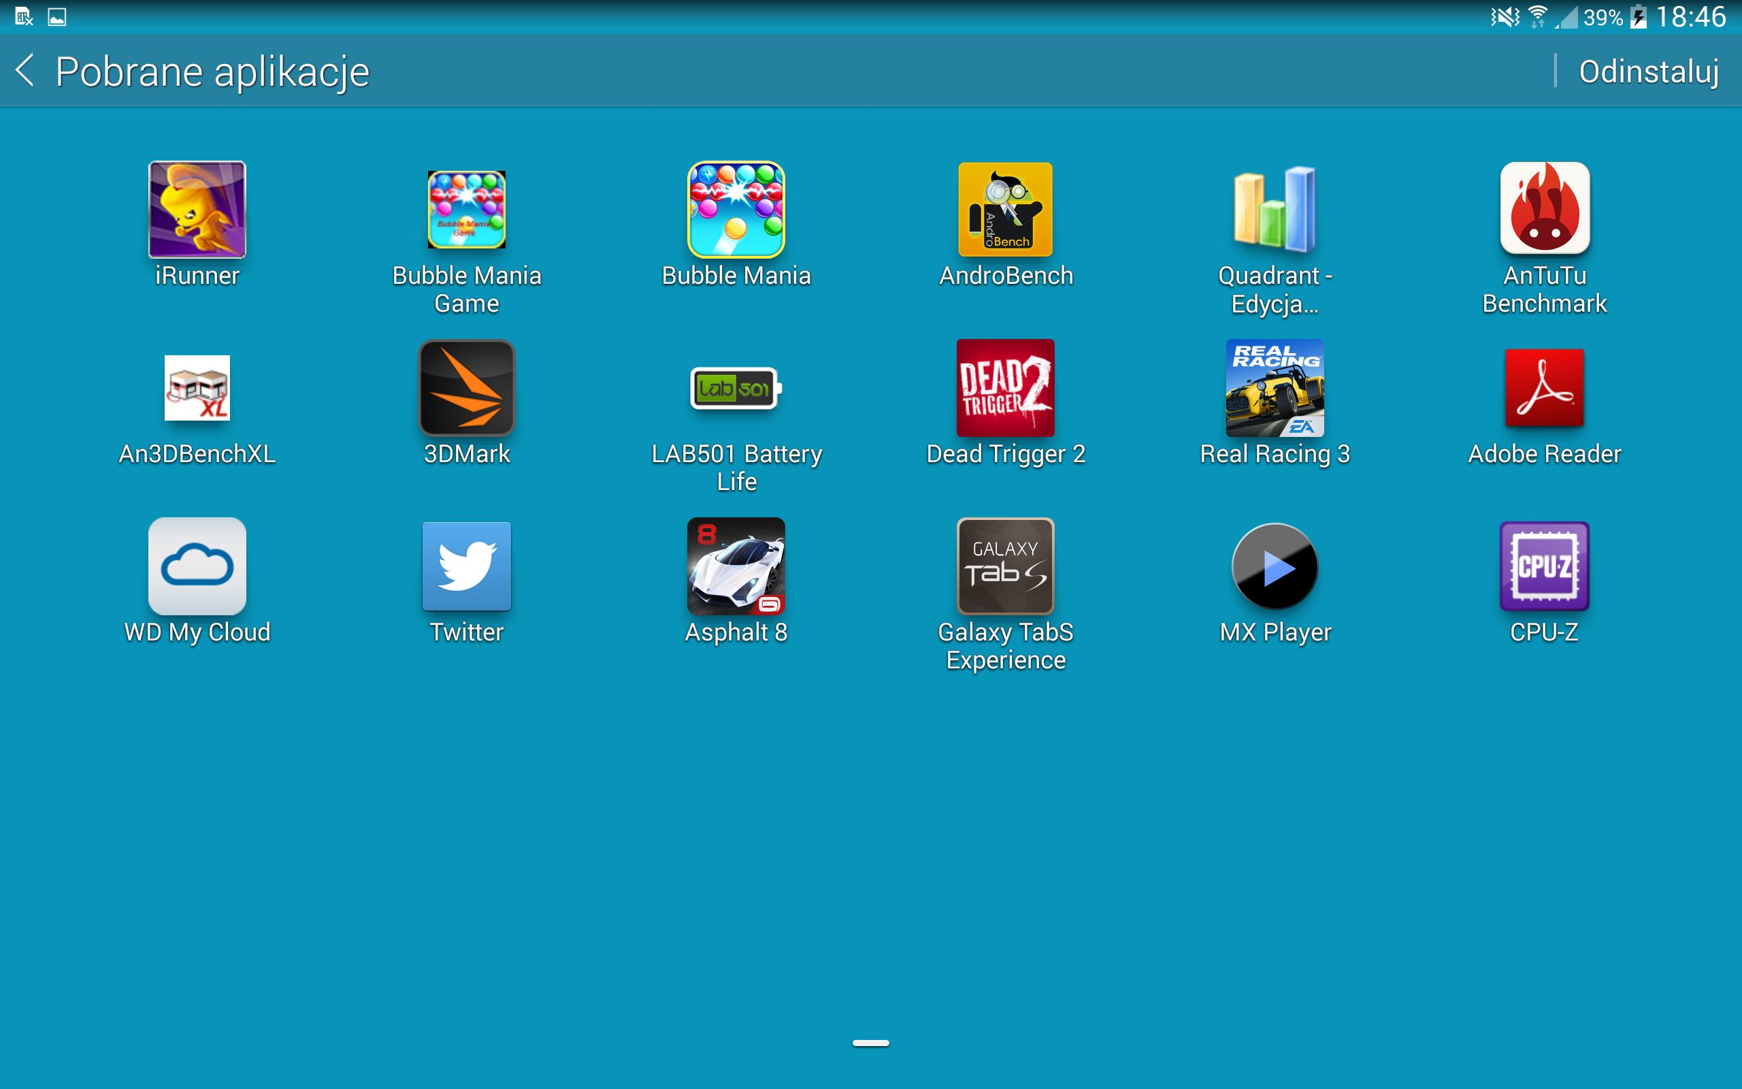Click the "WD My Cloud" label text
The image size is (1742, 1089).
197,632
